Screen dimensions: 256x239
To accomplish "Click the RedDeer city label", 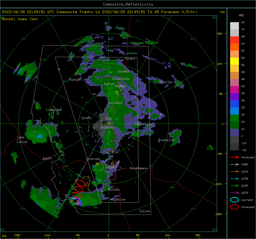I will (x=121, y=86).
